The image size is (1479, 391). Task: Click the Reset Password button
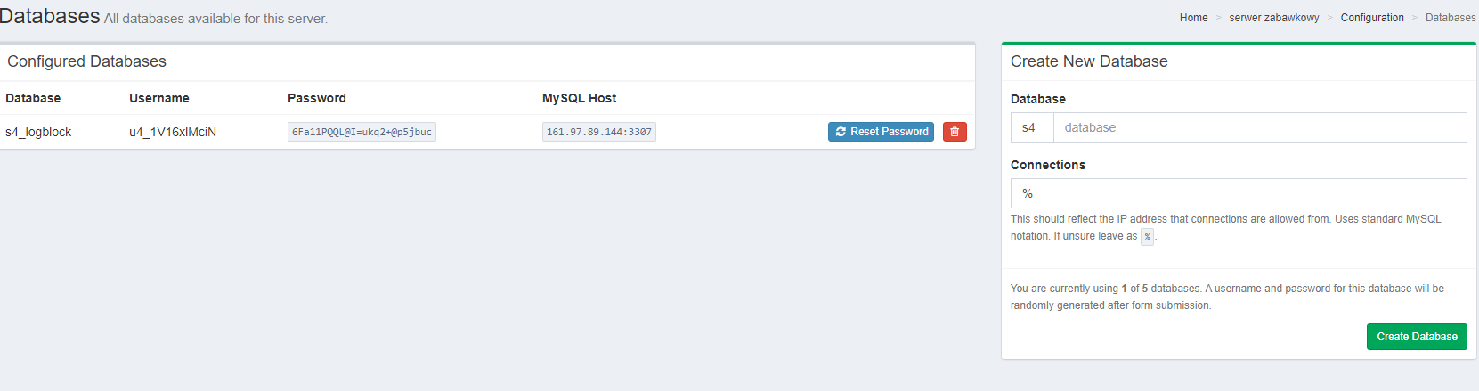pyautogui.click(x=881, y=132)
